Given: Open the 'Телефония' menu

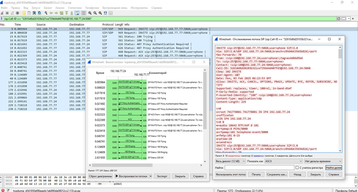Looking at the screenshot, I should [92, 7].
